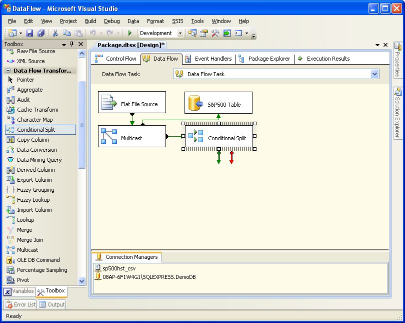Open the Debug menu
Image resolution: width=405 pixels, height=323 pixels.
(112, 21)
